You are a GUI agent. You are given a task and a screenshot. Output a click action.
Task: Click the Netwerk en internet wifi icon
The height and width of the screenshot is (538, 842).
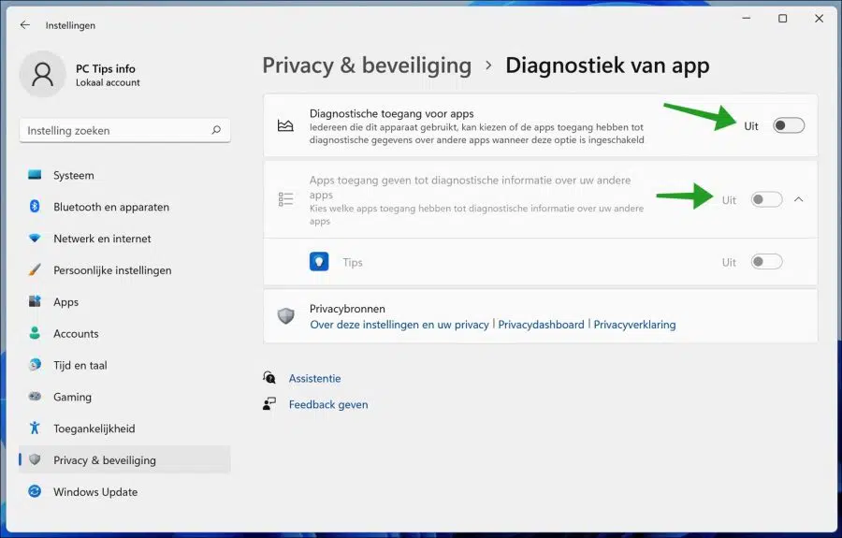[35, 239]
